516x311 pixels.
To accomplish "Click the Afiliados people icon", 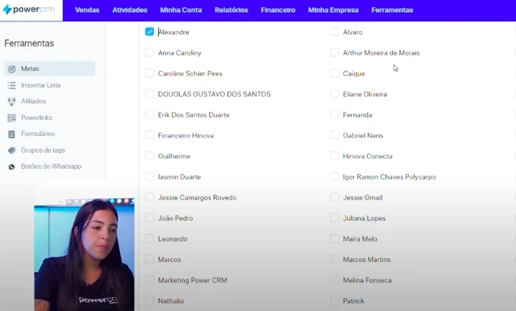I will pos(11,102).
